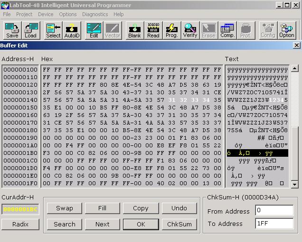Click highlighted hex byte 31 in row 000000140

pyautogui.click(x=171, y=100)
